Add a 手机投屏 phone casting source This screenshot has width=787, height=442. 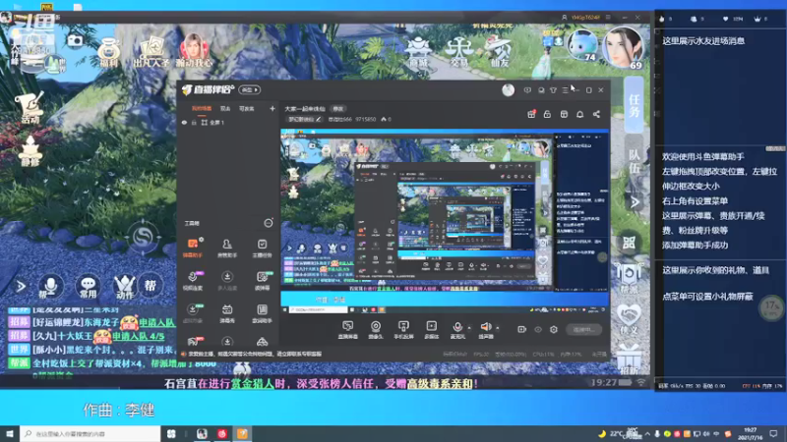pos(403,330)
